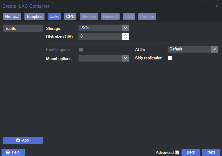Click the Disk size input field

pyautogui.click(x=100, y=36)
